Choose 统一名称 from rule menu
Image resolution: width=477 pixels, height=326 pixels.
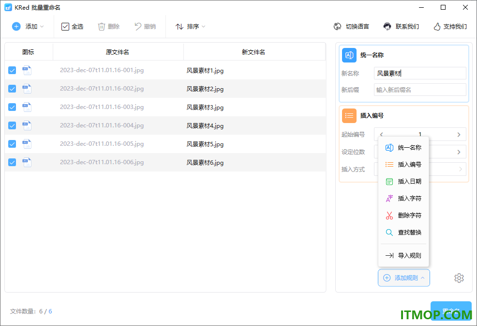pos(403,147)
